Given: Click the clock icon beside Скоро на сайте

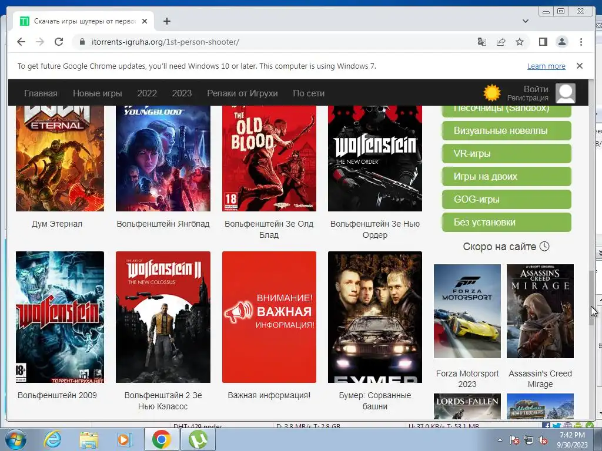Looking at the screenshot, I should click(544, 246).
